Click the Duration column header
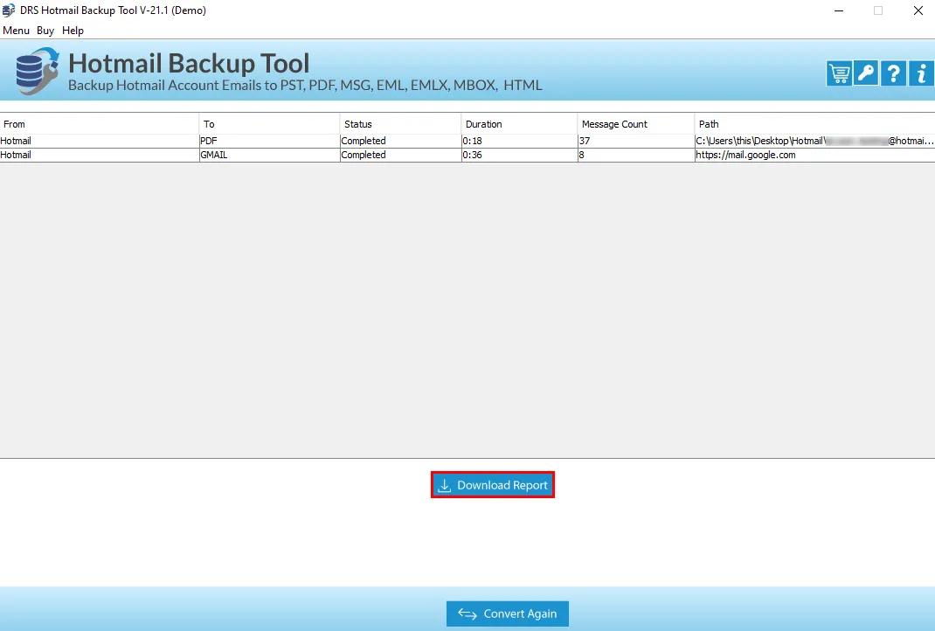 (519, 124)
